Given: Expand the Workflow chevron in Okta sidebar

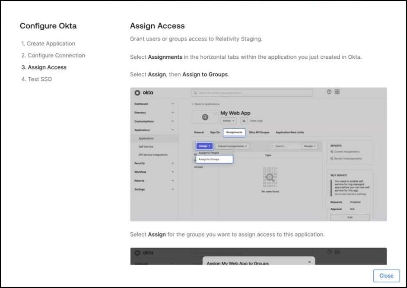Looking at the screenshot, I should click(x=173, y=172).
